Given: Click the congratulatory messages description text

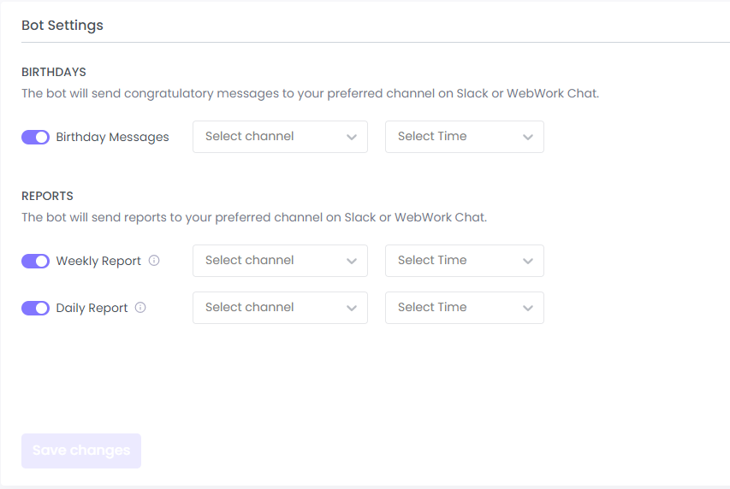Looking at the screenshot, I should coord(310,93).
